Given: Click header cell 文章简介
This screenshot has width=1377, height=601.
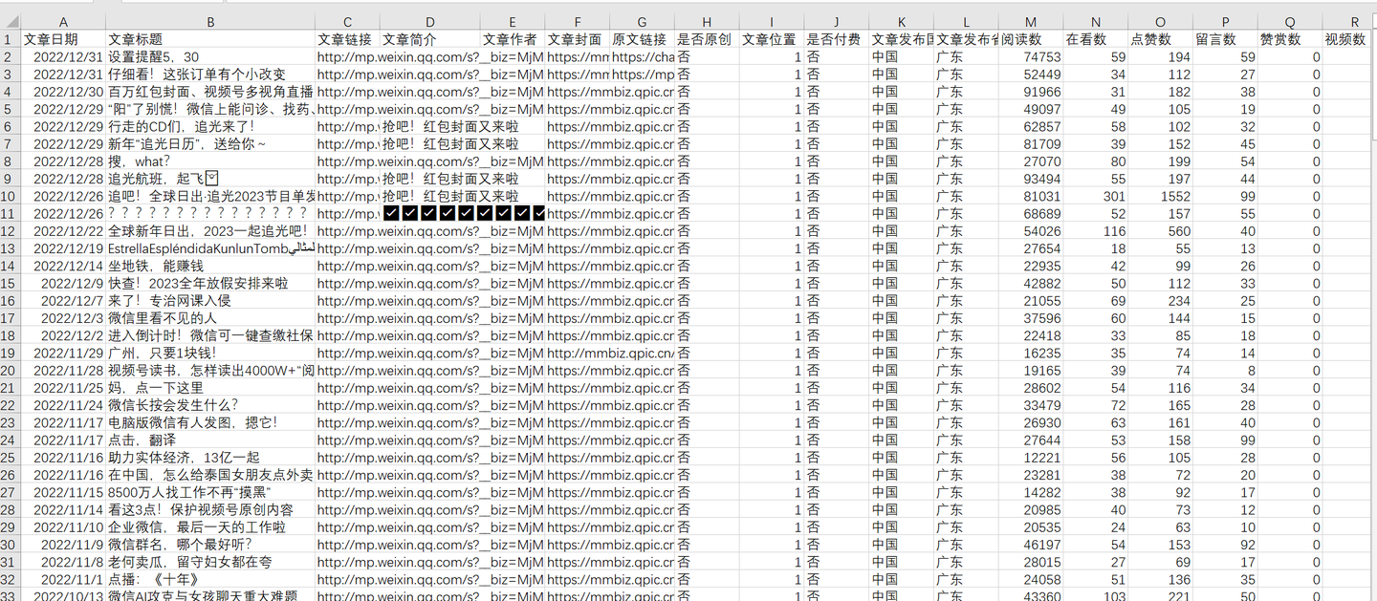Looking at the screenshot, I should [429, 39].
